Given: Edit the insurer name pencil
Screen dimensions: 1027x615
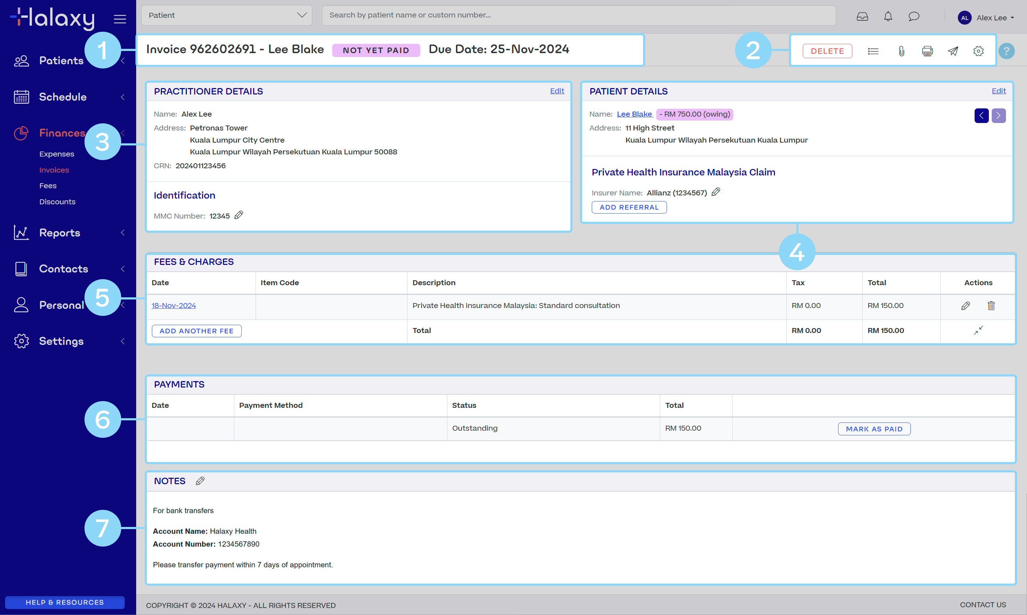Looking at the screenshot, I should [716, 192].
